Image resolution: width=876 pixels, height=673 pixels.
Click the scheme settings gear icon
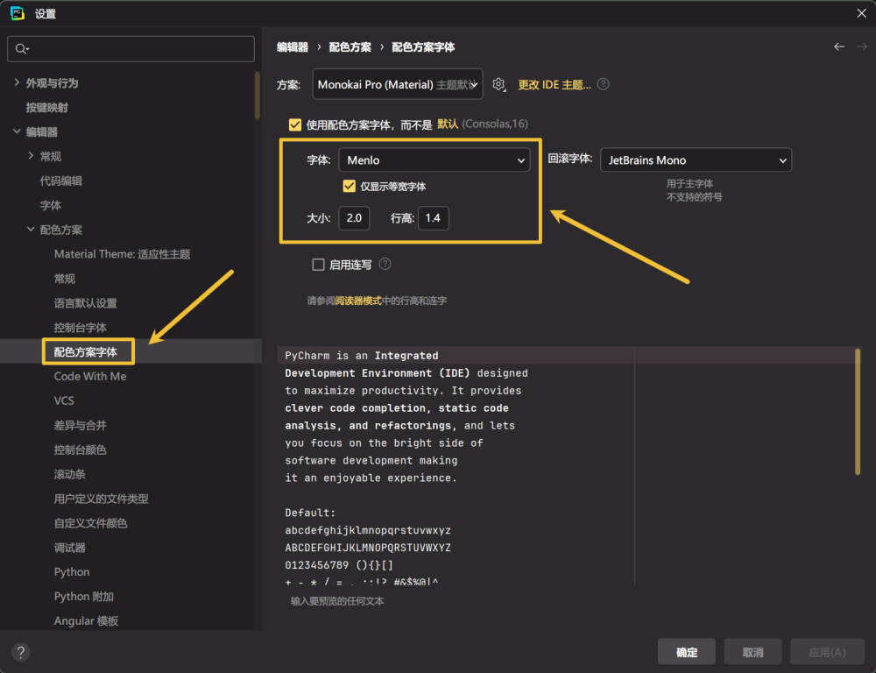(498, 85)
